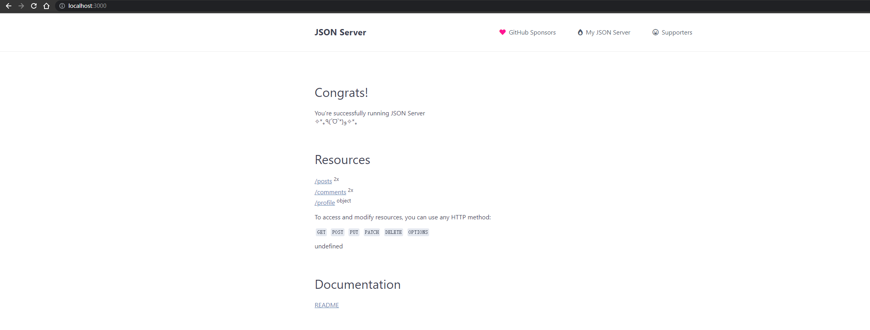Click the JSON Server site title

tap(340, 32)
